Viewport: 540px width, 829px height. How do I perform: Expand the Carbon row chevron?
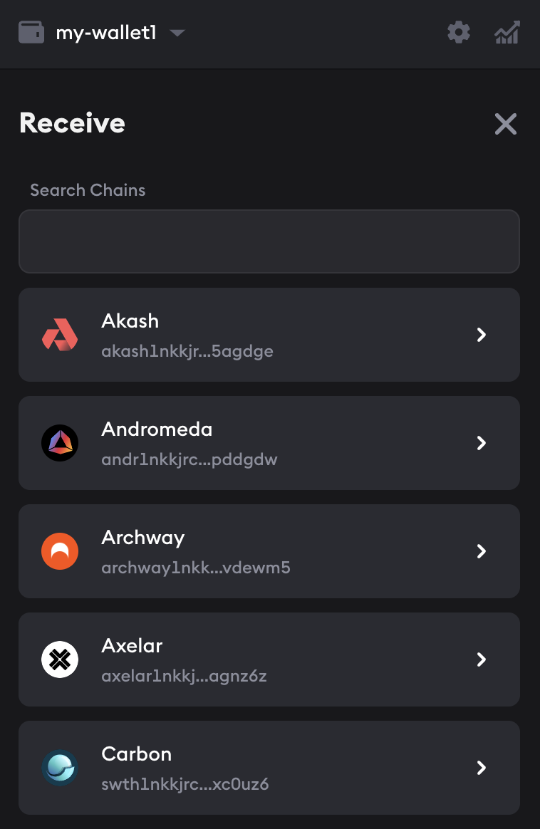coord(482,768)
